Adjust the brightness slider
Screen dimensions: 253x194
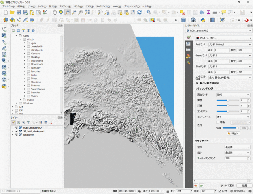pos(228,100)
